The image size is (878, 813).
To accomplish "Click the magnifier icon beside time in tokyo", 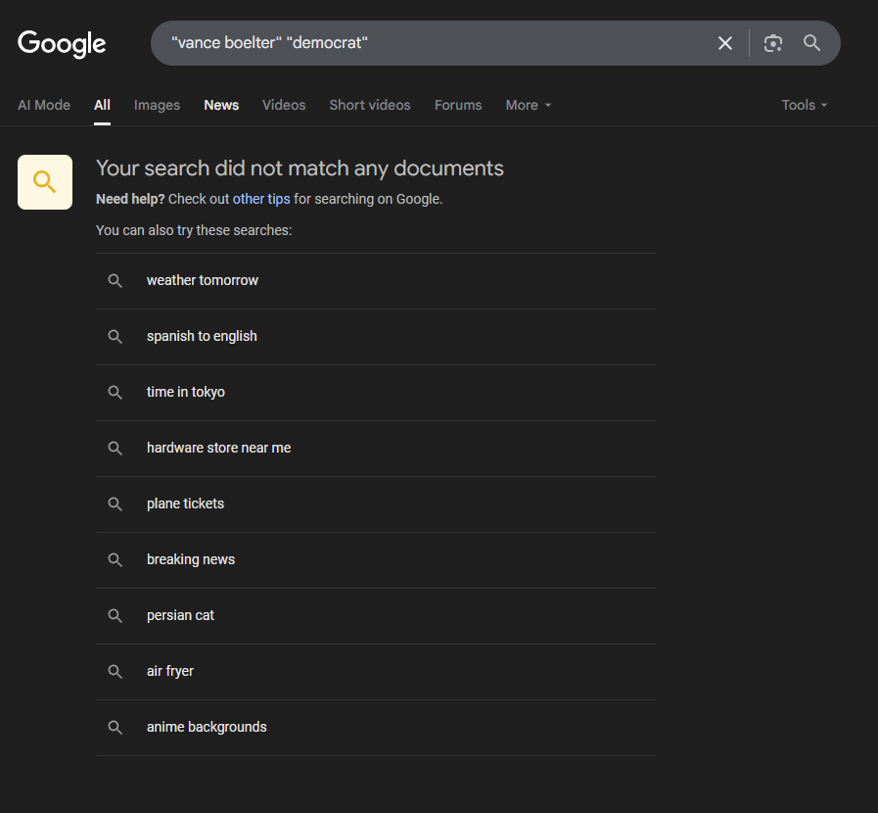I will (115, 392).
